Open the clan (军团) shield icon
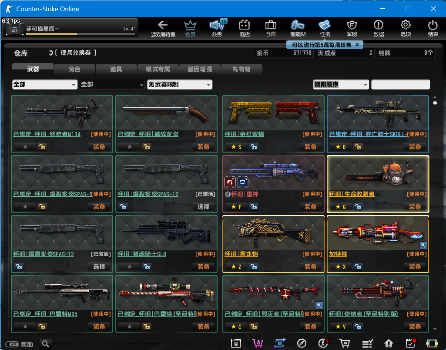The image size is (446, 350). 352,28
